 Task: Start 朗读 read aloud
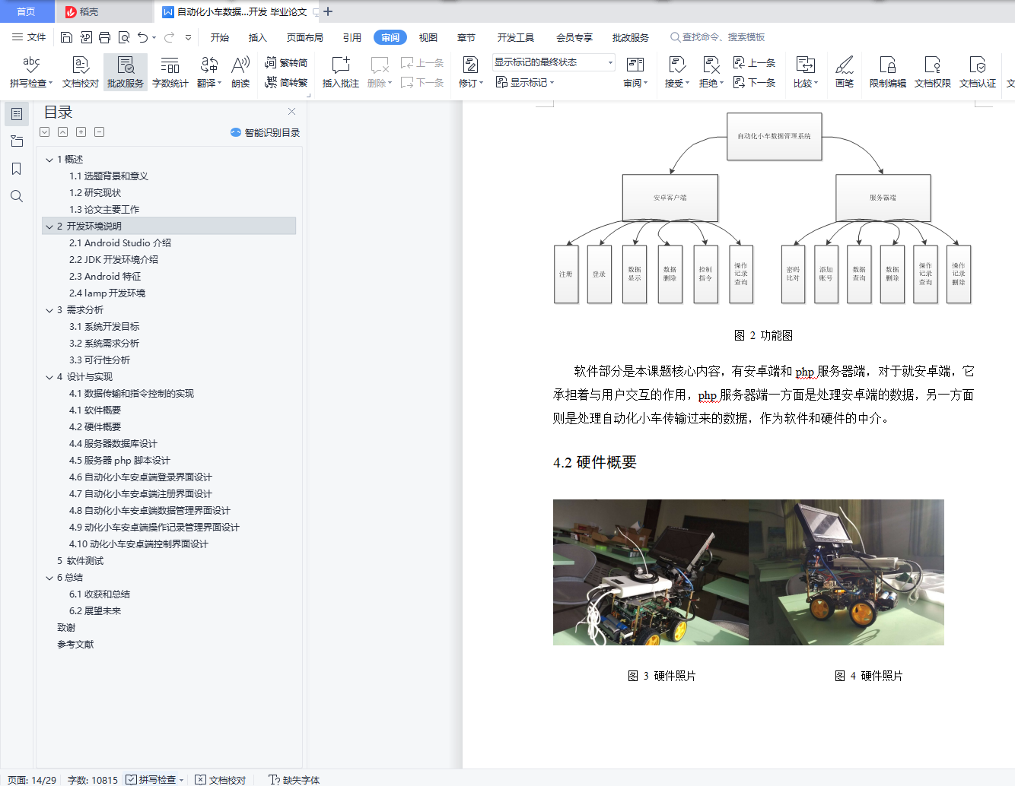[240, 72]
